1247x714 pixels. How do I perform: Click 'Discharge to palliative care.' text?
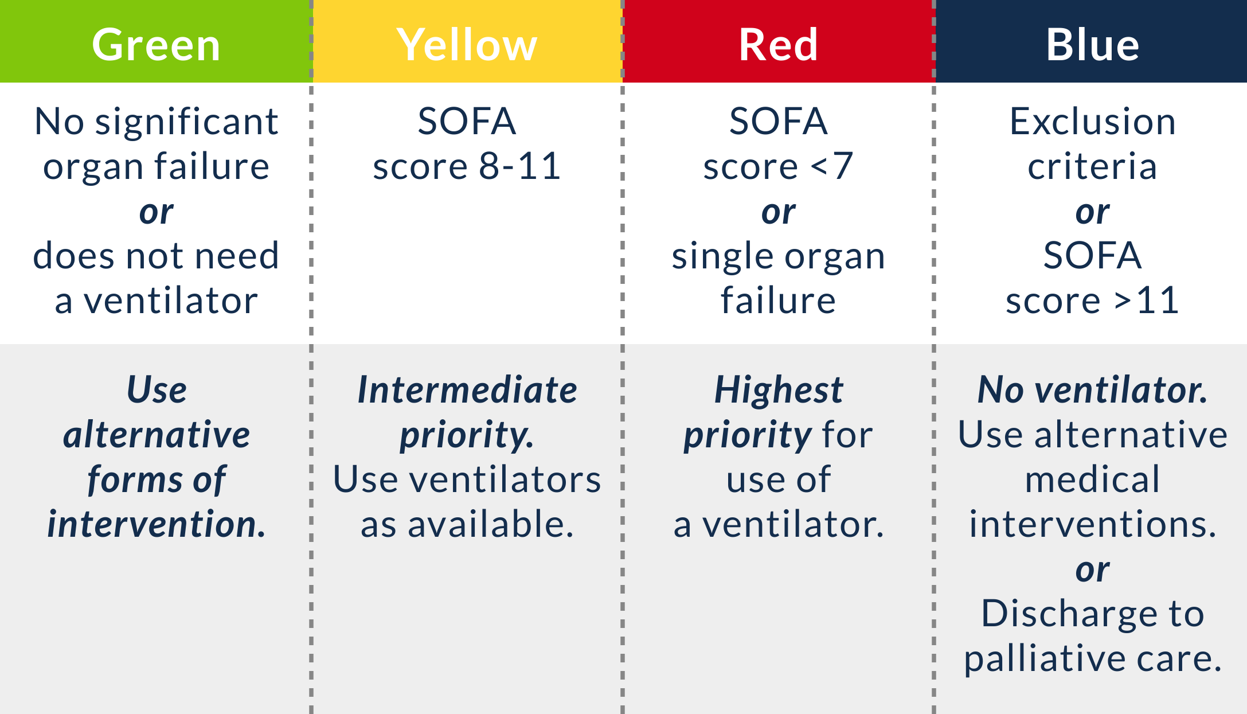coord(1092,635)
